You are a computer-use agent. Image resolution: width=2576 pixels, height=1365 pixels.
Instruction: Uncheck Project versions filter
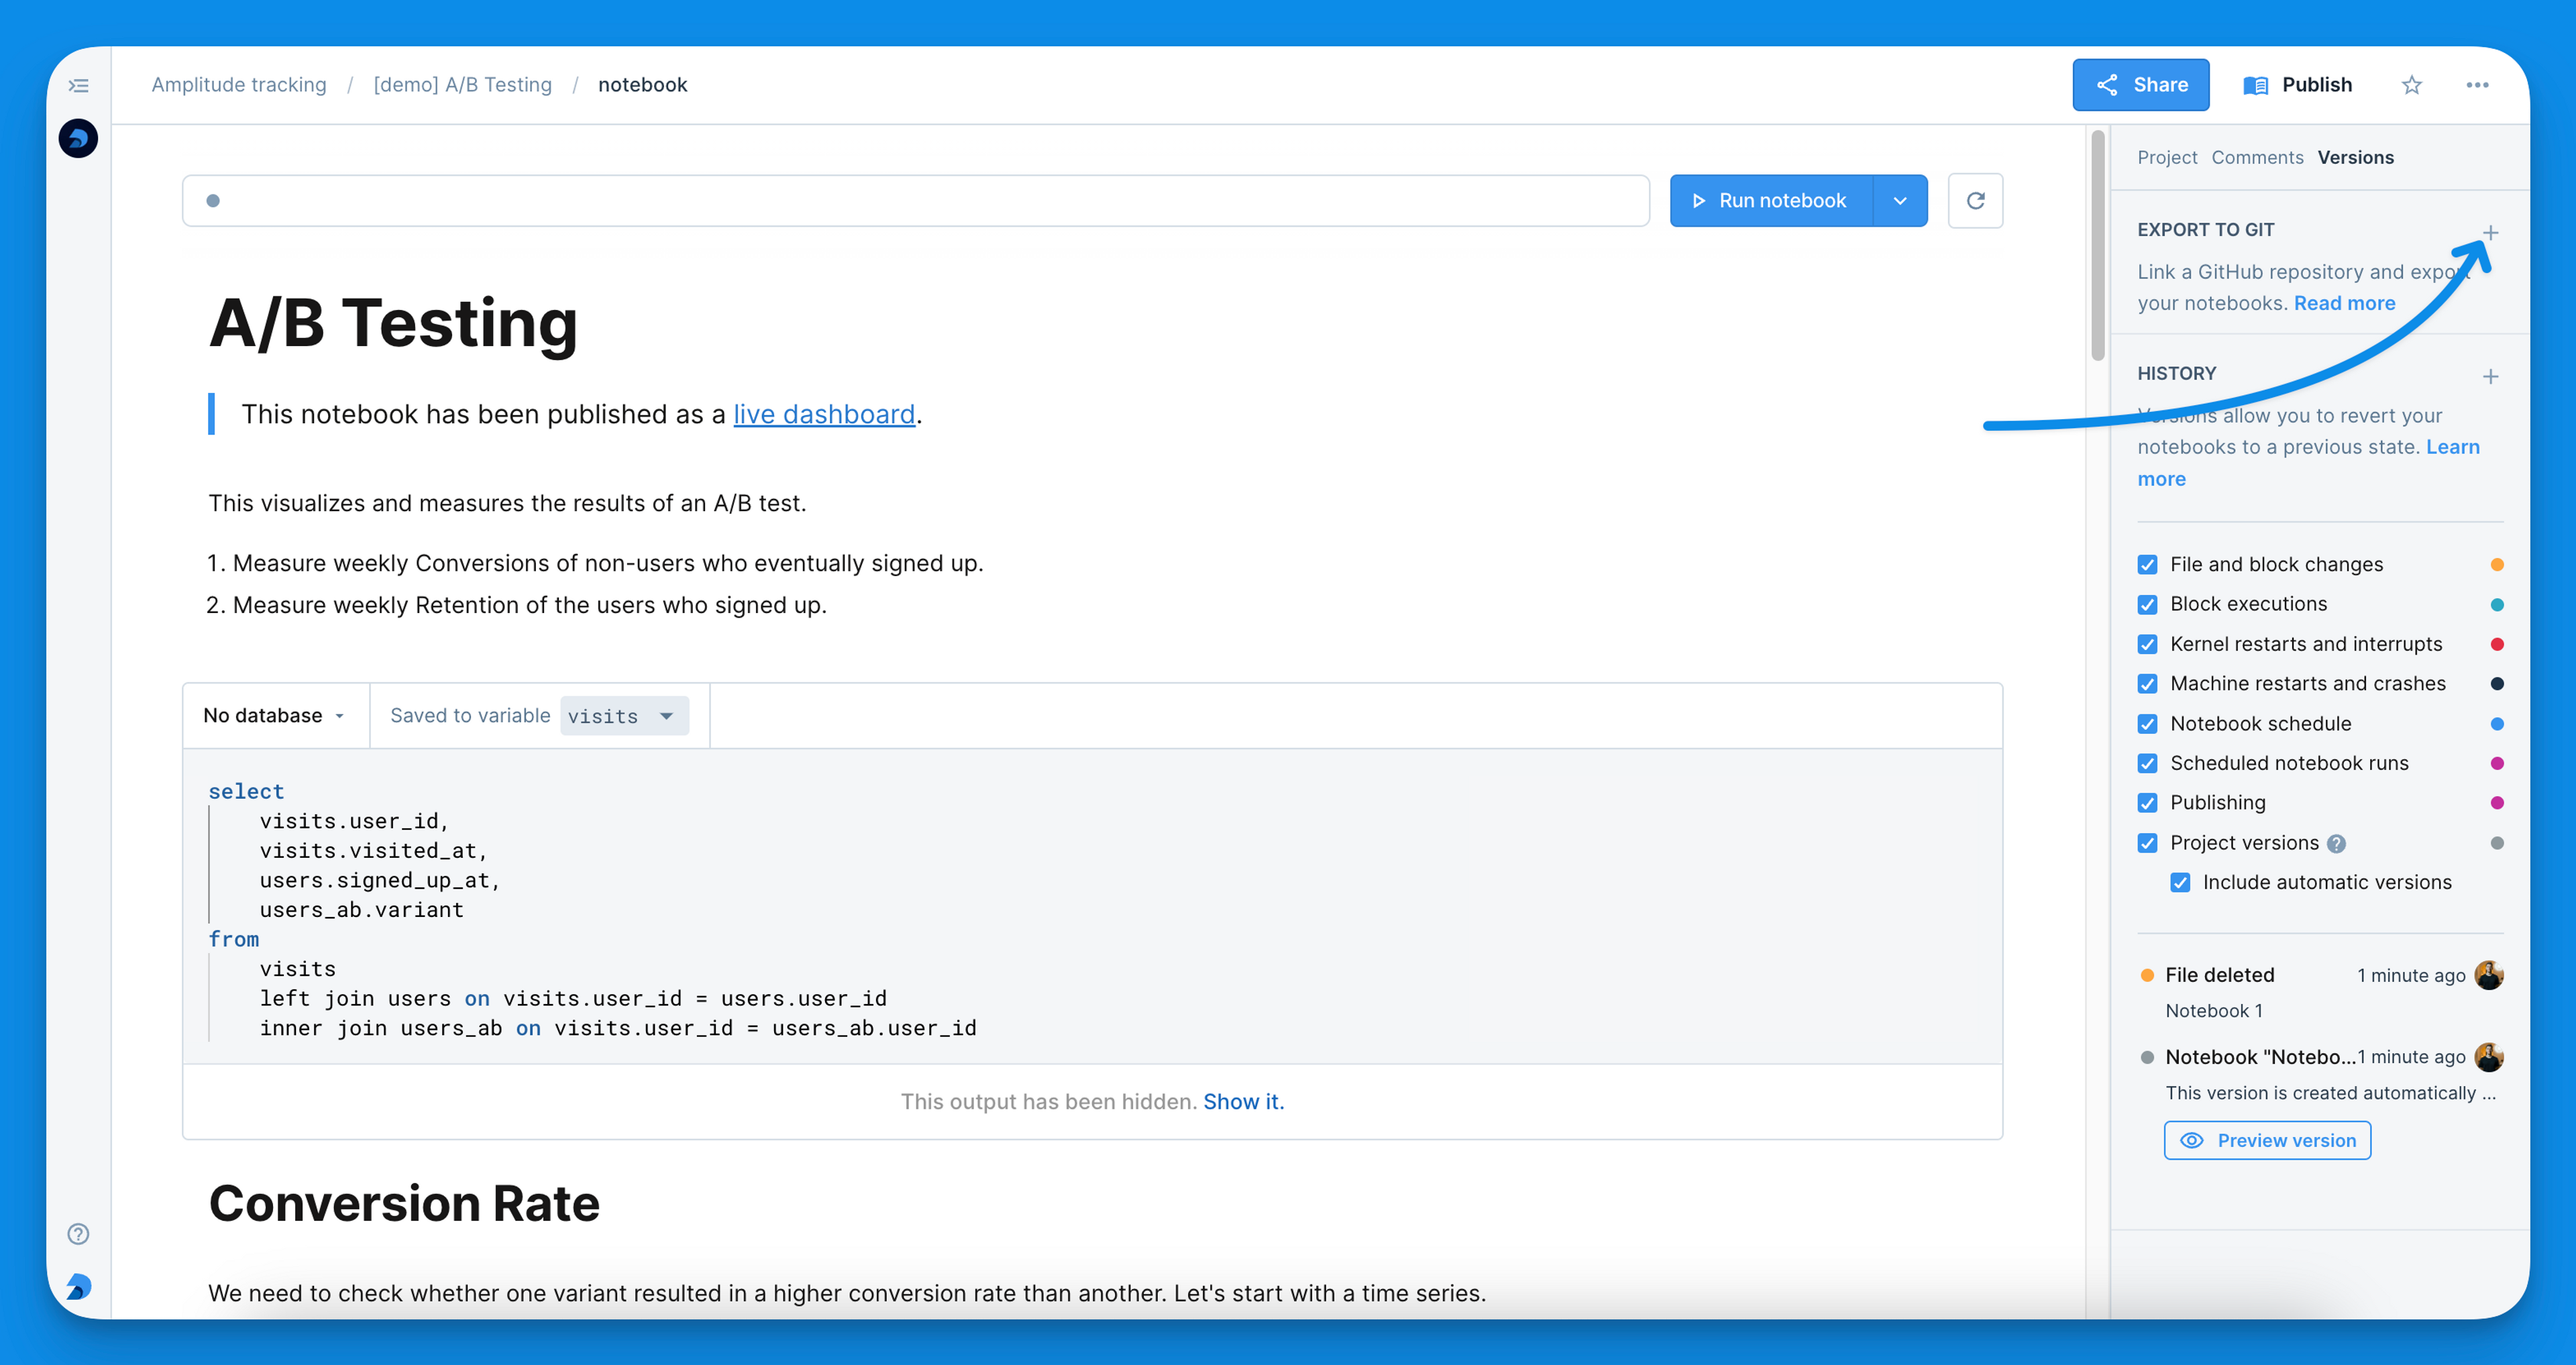pos(2147,843)
